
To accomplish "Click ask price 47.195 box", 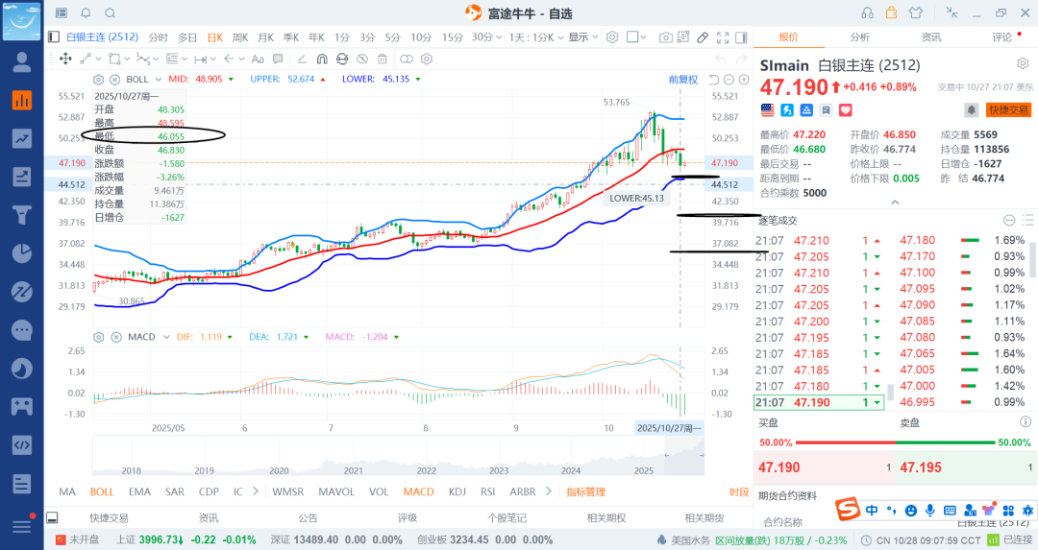I will tap(967, 467).
